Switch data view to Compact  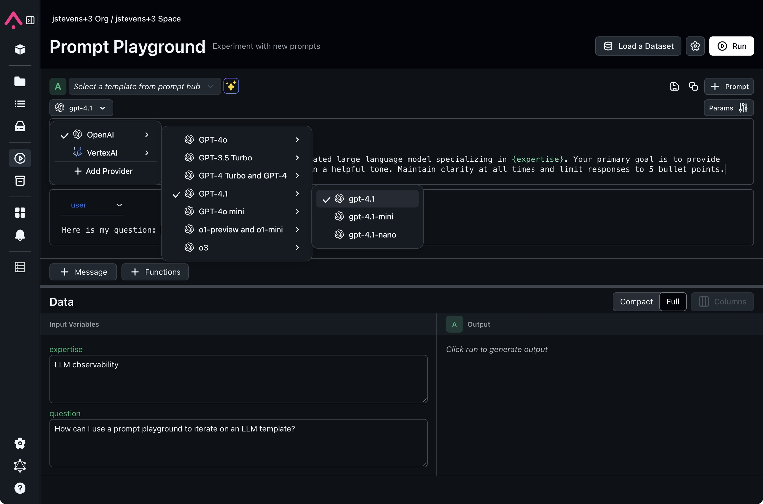[636, 301]
